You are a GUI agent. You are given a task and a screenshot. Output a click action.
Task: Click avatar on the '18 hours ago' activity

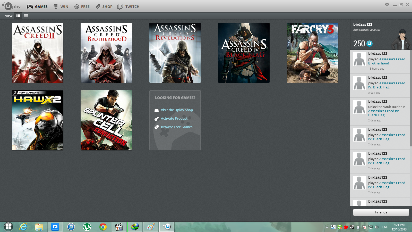tap(359, 59)
